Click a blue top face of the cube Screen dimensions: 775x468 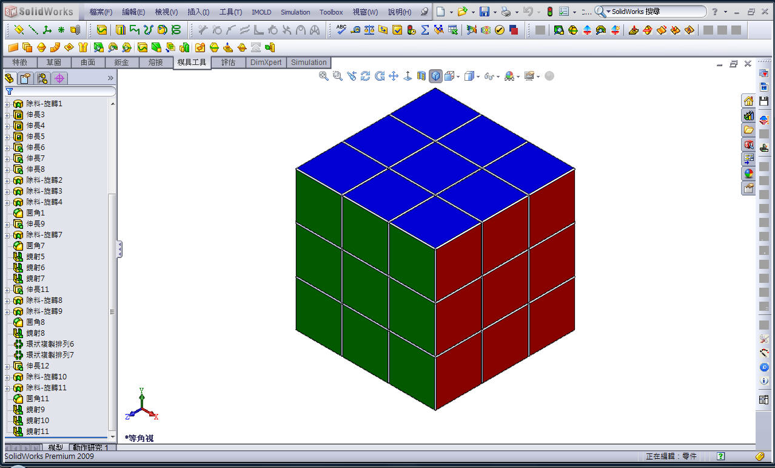click(x=435, y=168)
